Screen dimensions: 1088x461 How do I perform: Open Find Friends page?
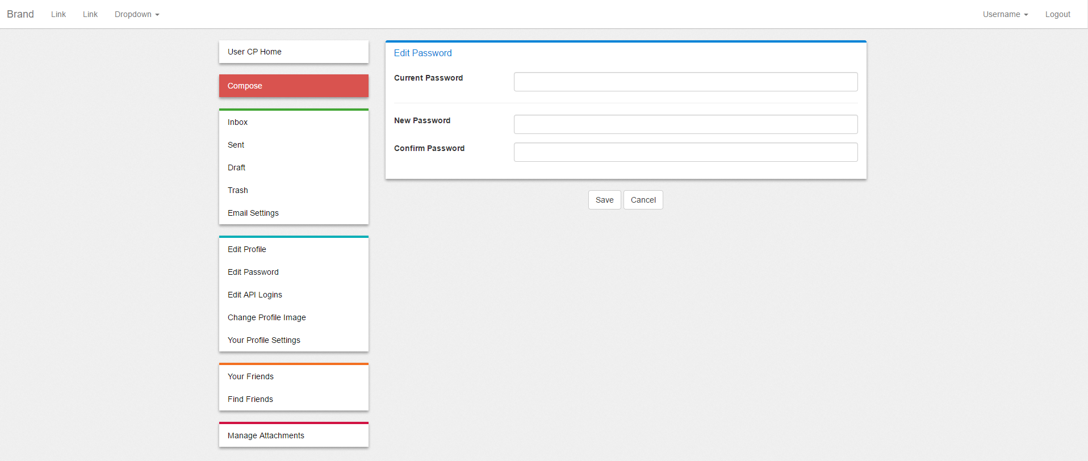tap(294, 399)
